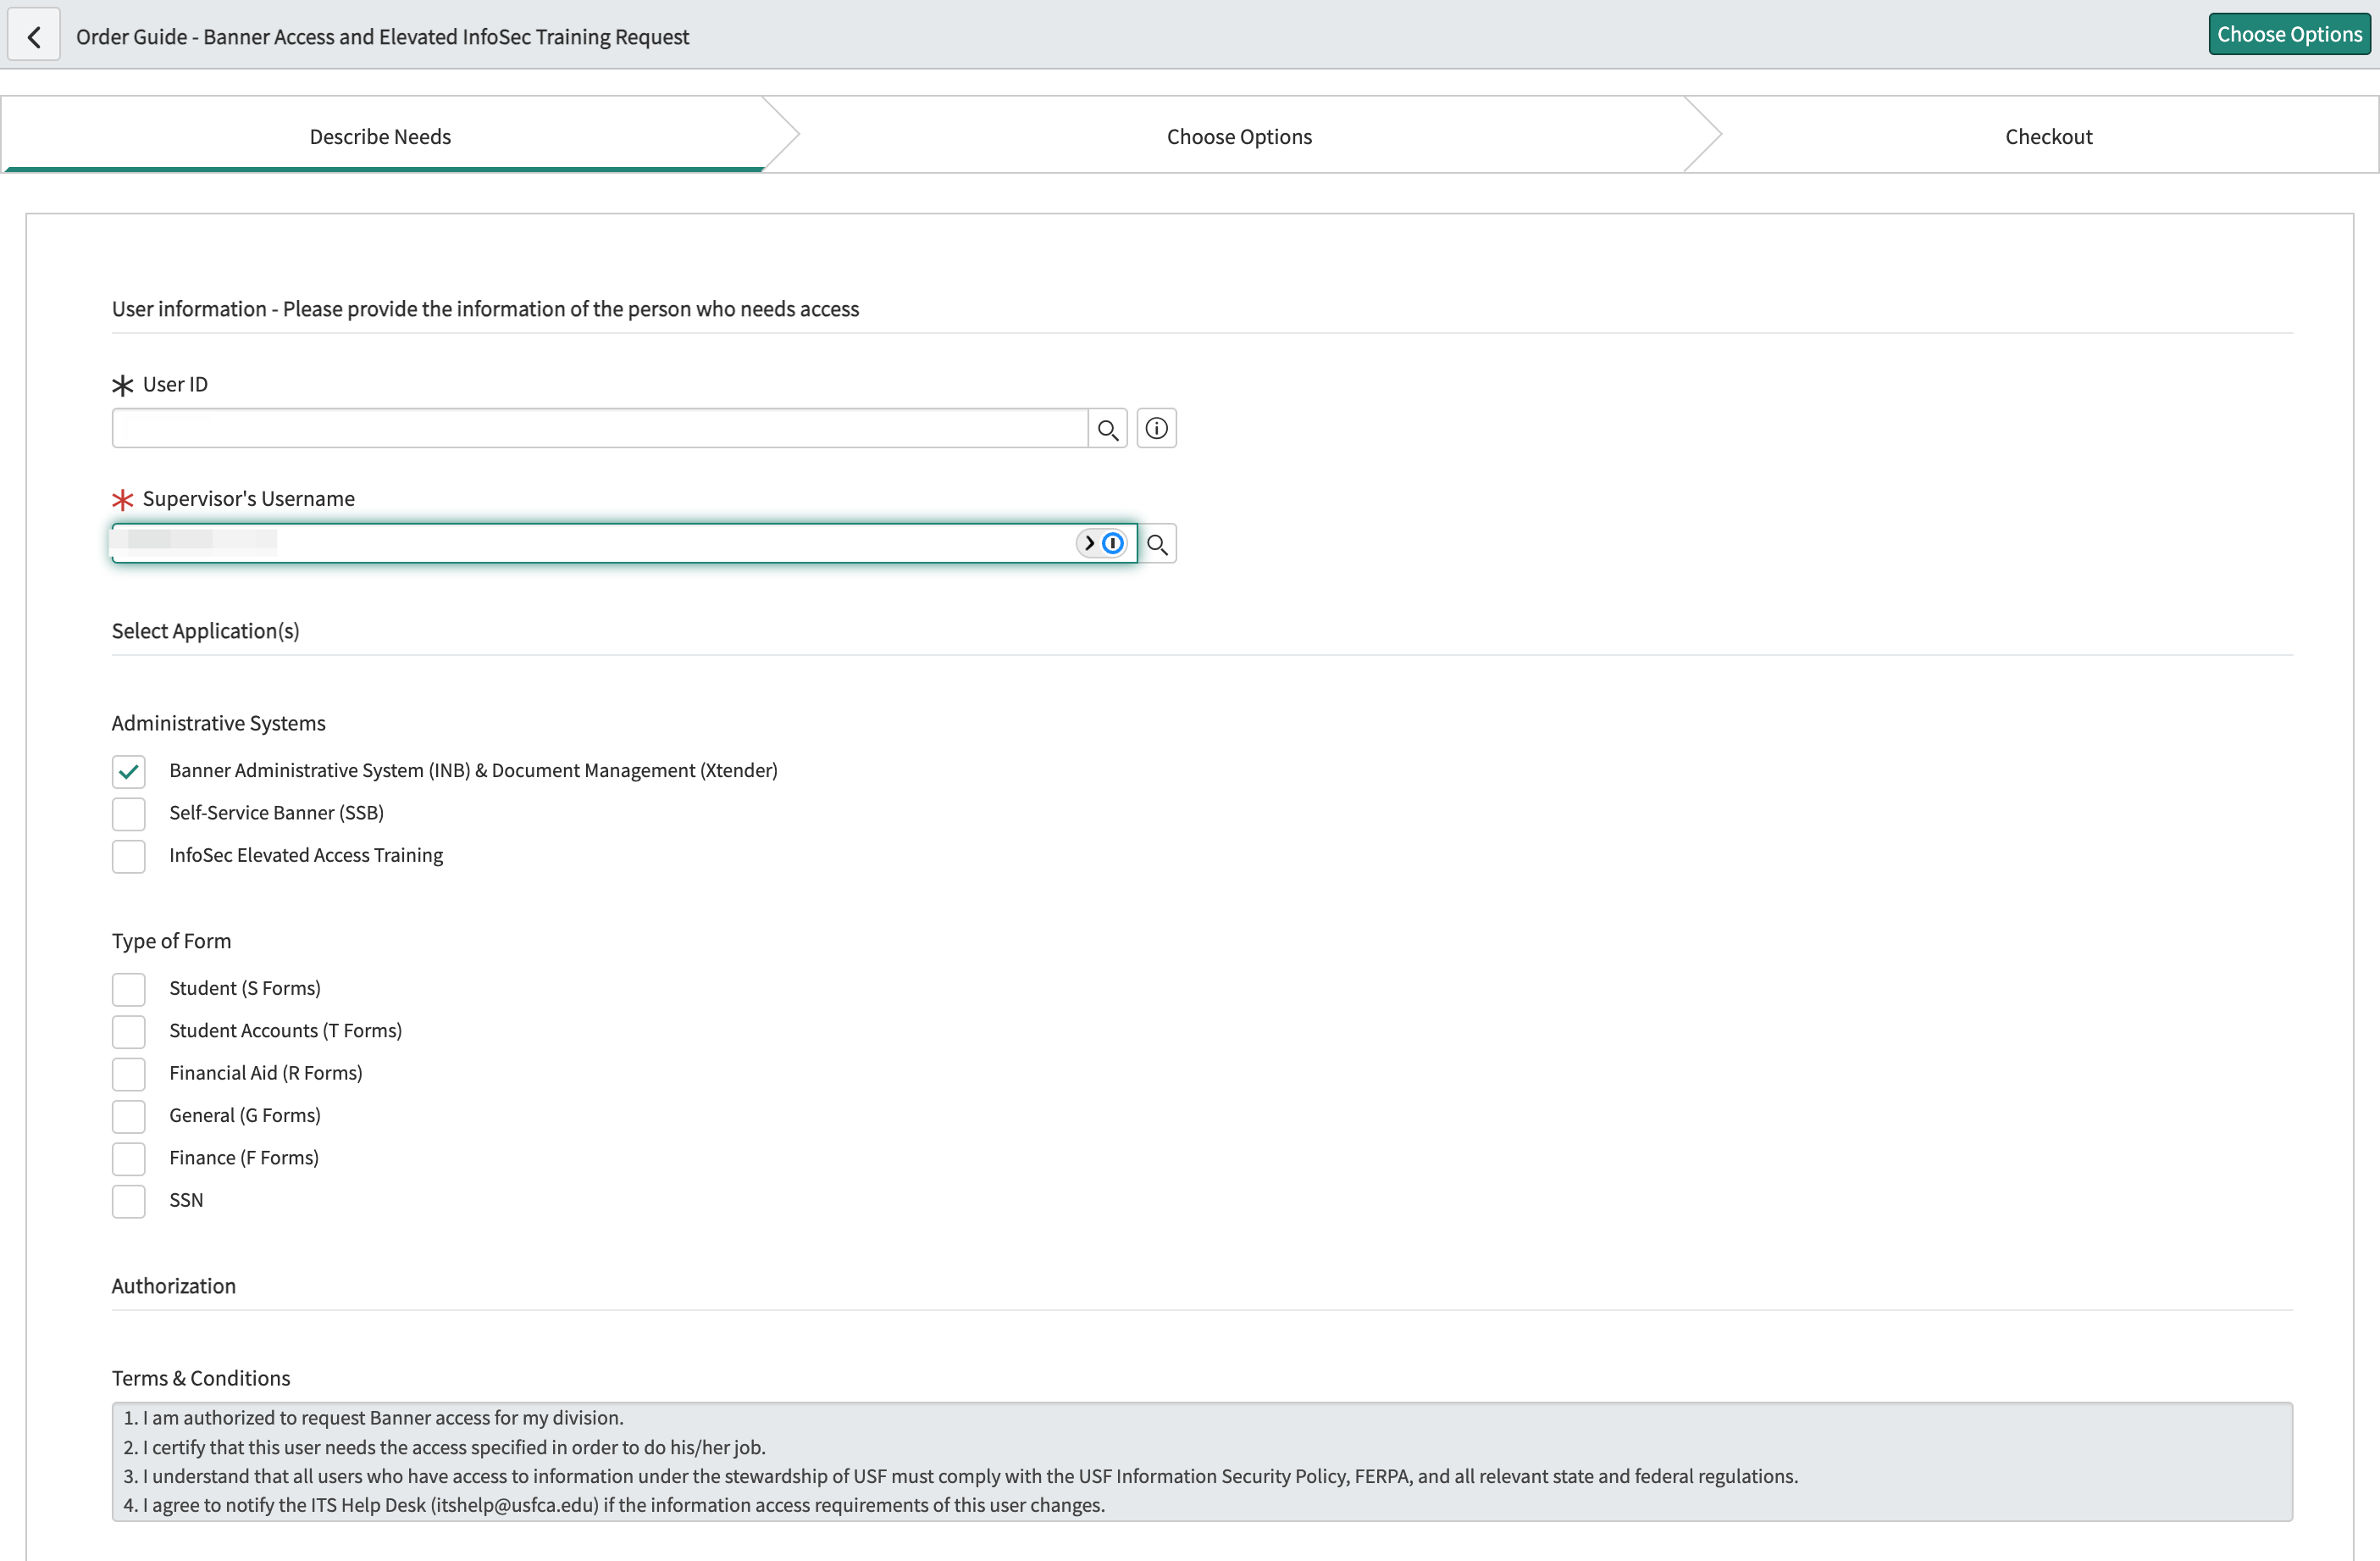The width and height of the screenshot is (2380, 1561).
Task: Click the Order Guide page title text
Action: 383,37
